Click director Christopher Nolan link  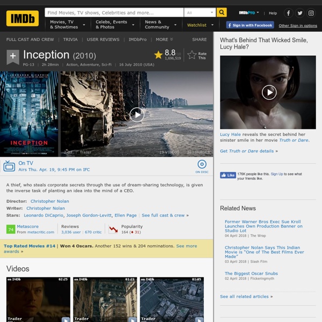[50, 201]
